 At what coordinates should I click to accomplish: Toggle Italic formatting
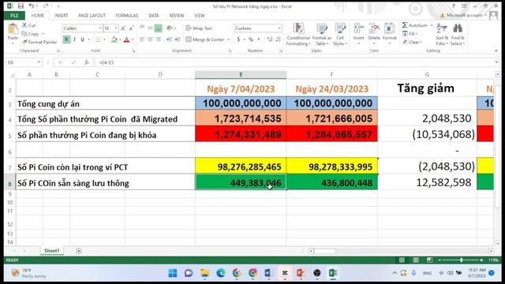(75, 39)
